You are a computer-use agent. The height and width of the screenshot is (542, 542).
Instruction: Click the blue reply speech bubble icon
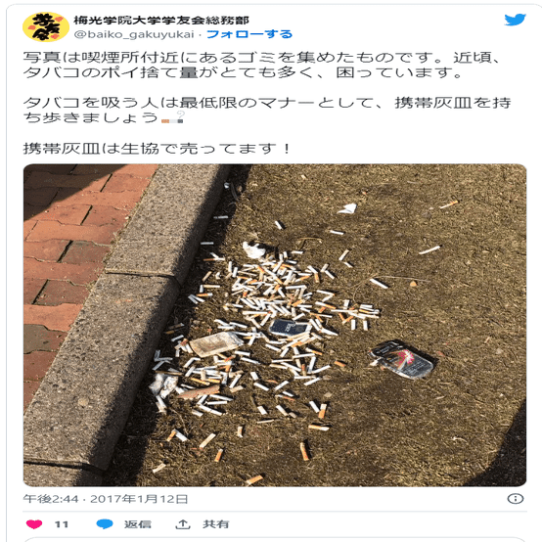click(x=105, y=524)
